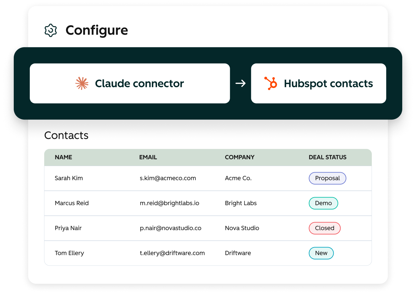
Task: Sort by the EMAIL column header
Action: 148,157
